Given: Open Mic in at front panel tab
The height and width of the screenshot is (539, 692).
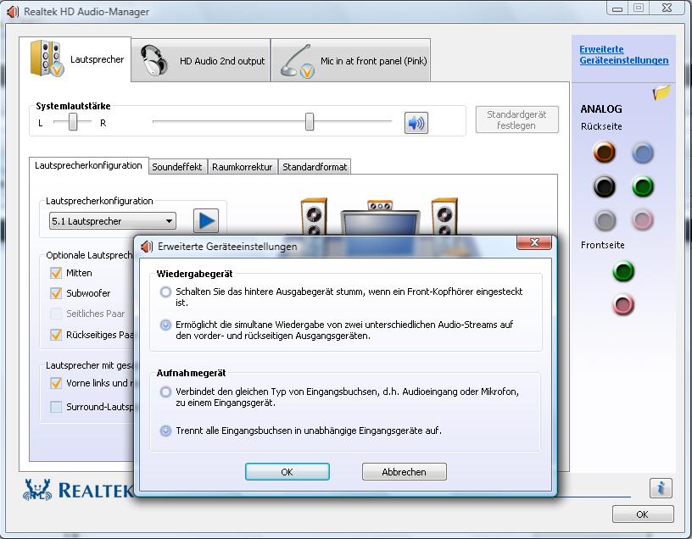Looking at the screenshot, I should (351, 60).
